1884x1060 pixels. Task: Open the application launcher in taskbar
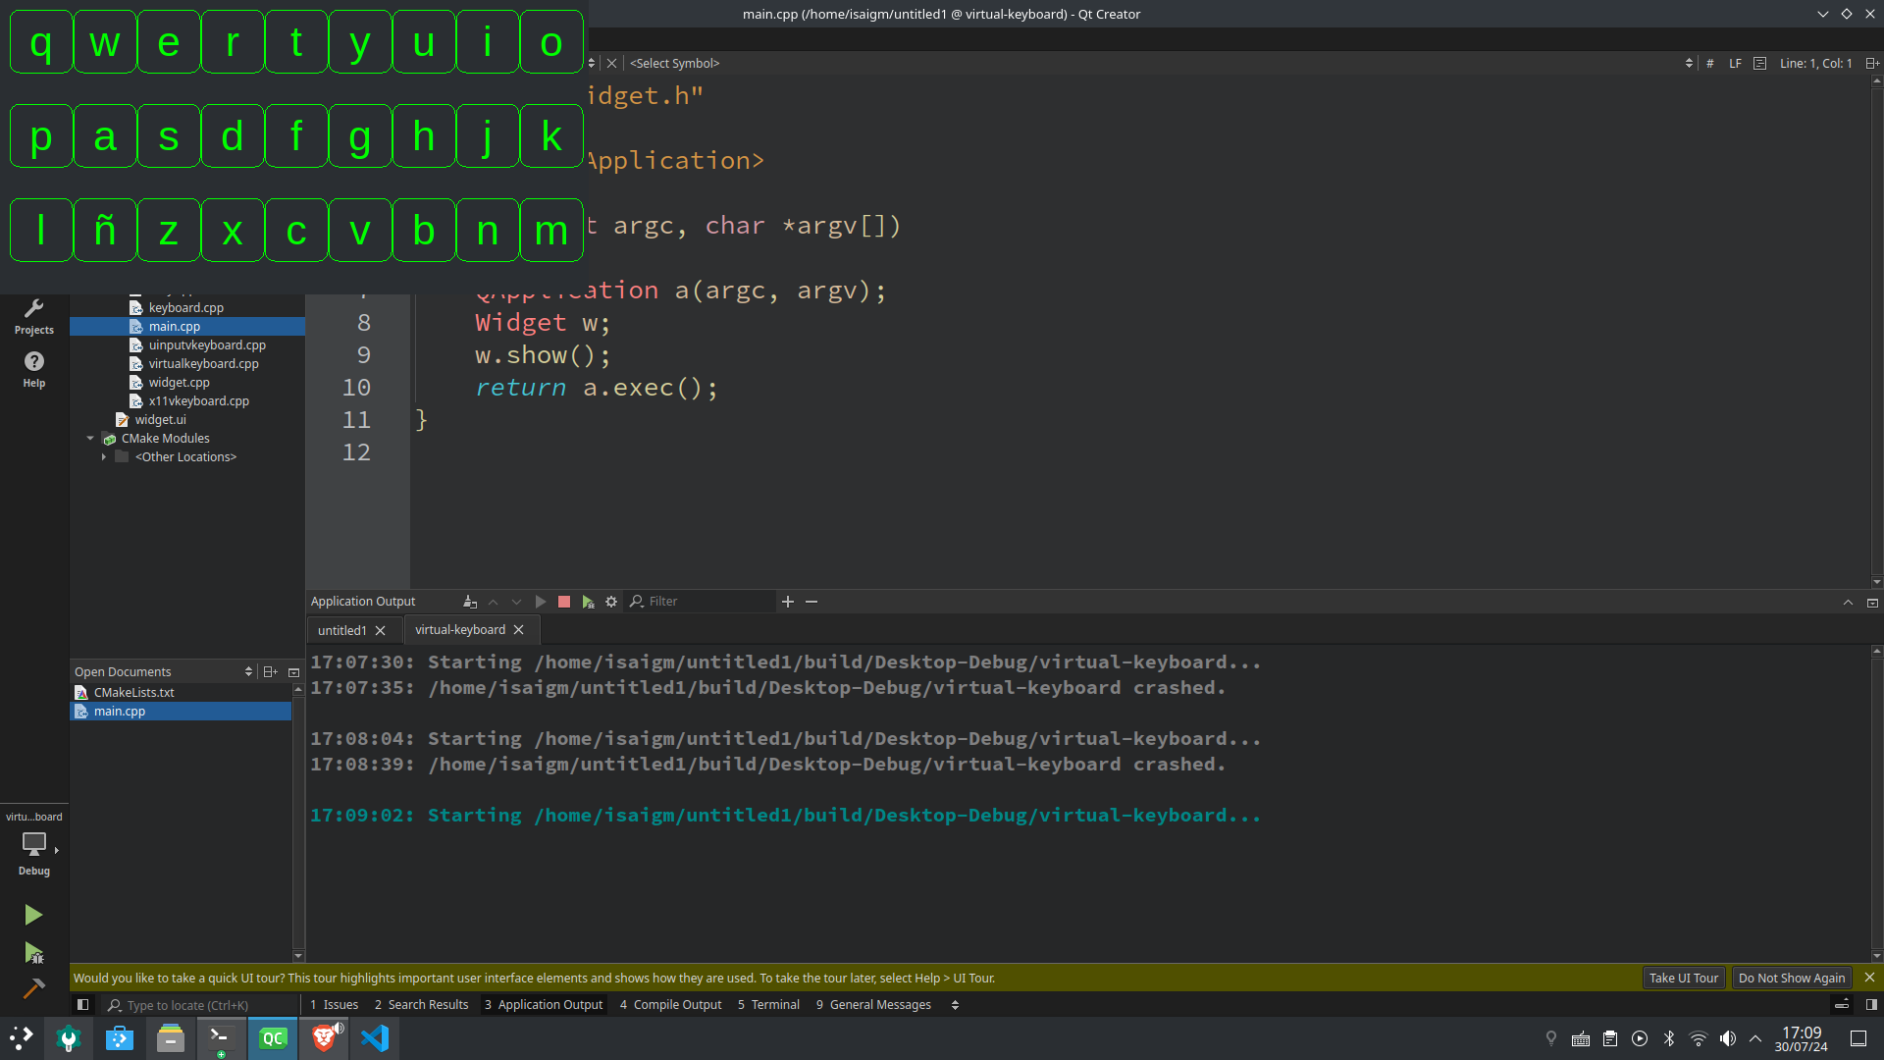(x=21, y=1037)
